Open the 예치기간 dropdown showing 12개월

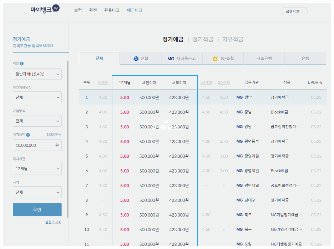point(37,168)
